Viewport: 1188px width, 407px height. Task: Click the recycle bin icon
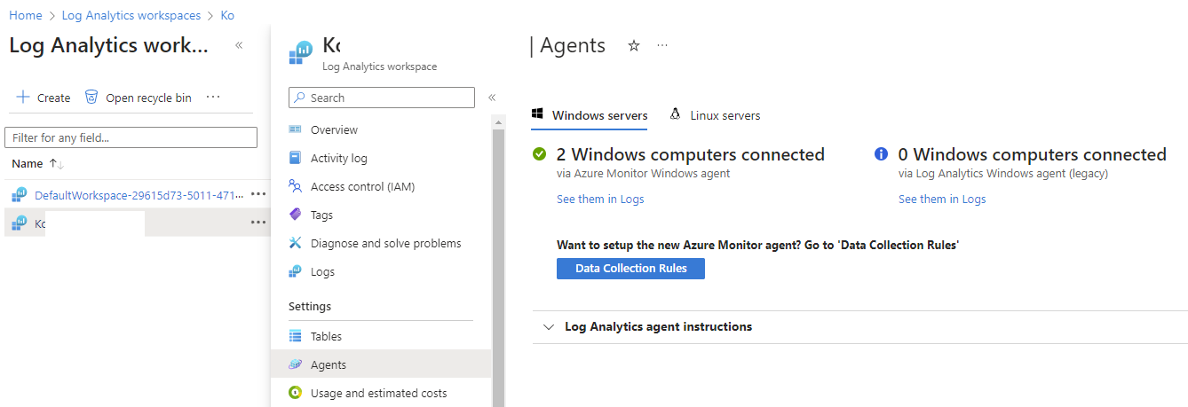coord(91,98)
